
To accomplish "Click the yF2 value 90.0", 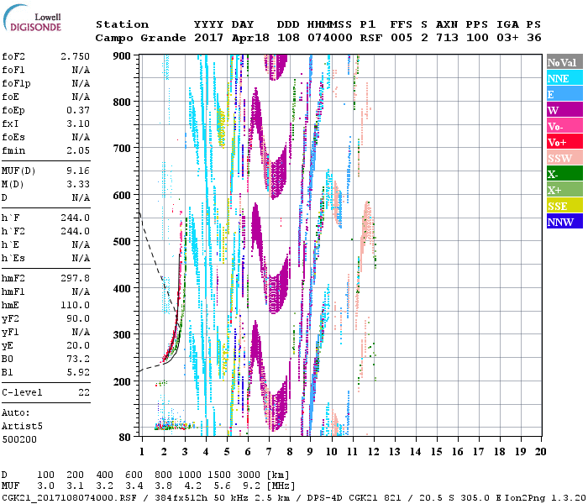I will [78, 318].
